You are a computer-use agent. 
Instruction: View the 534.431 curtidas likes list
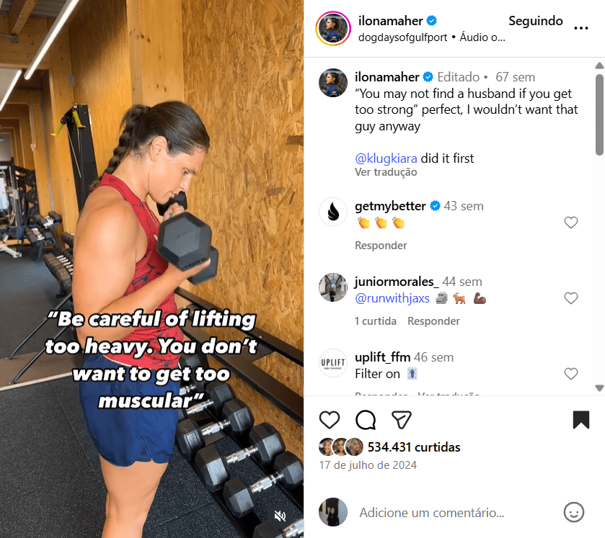(414, 447)
